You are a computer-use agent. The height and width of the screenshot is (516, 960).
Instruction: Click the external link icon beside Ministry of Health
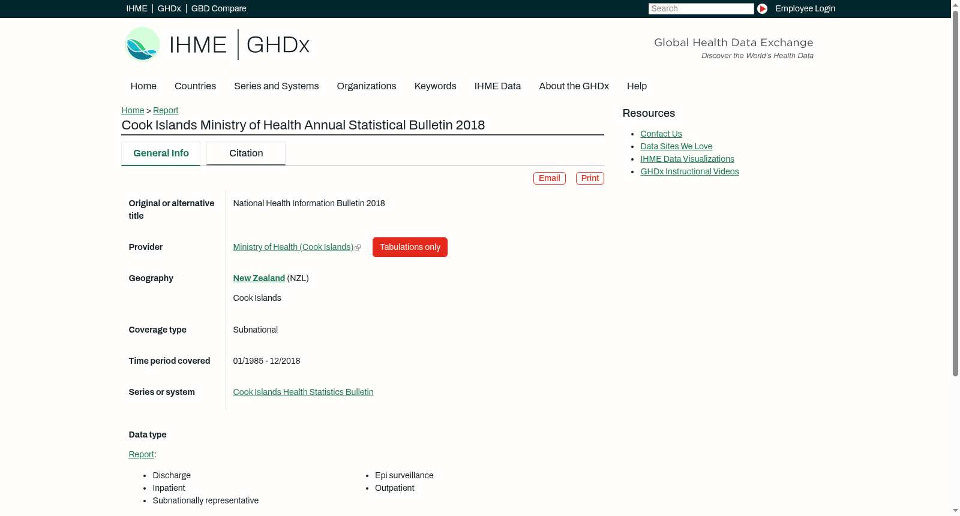tap(358, 248)
